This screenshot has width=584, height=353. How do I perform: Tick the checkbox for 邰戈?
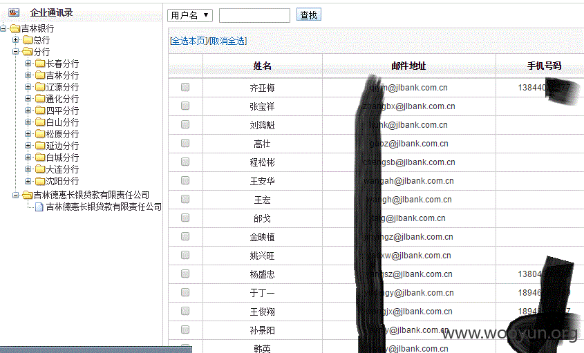click(185, 218)
